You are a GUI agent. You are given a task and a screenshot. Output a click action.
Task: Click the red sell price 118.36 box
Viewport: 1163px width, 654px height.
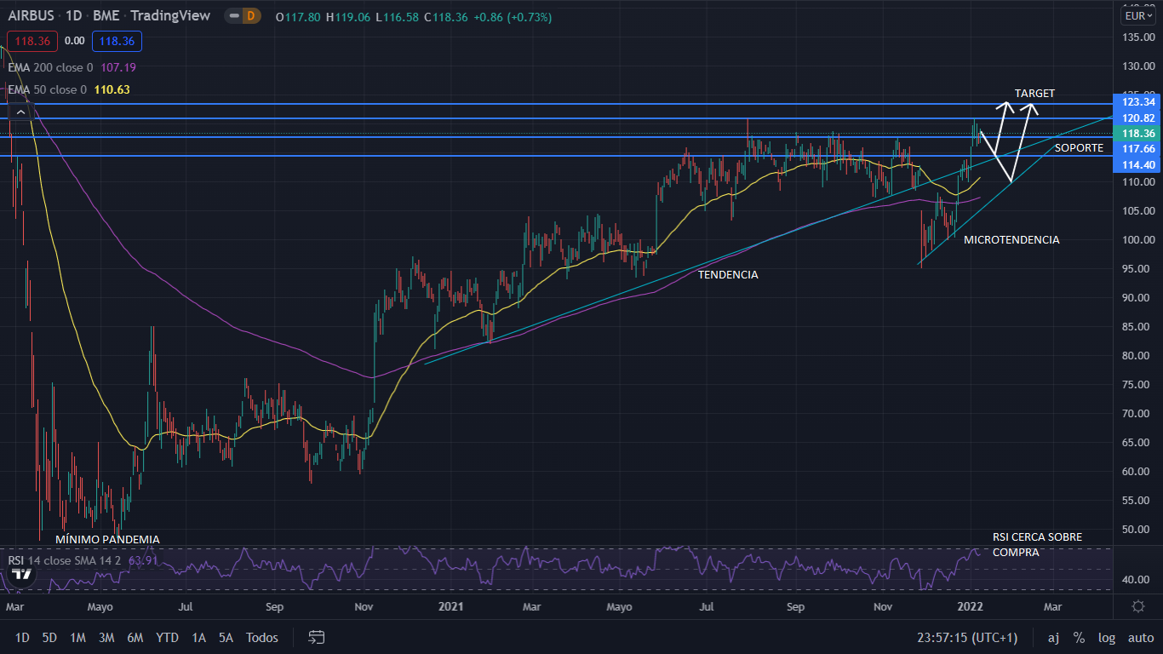coord(32,41)
